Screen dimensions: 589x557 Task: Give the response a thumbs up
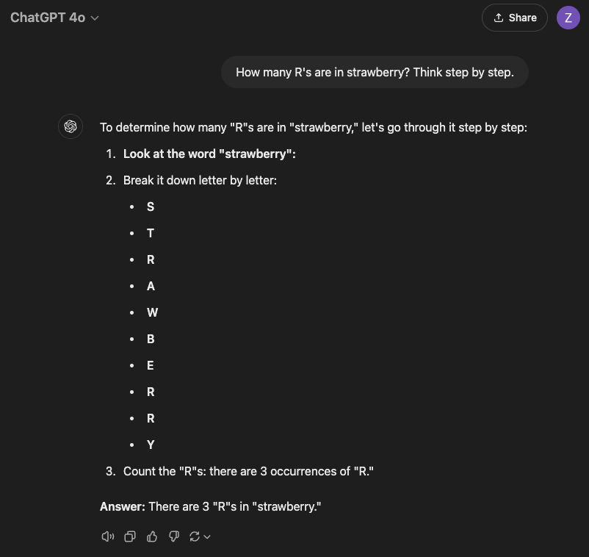(x=152, y=536)
